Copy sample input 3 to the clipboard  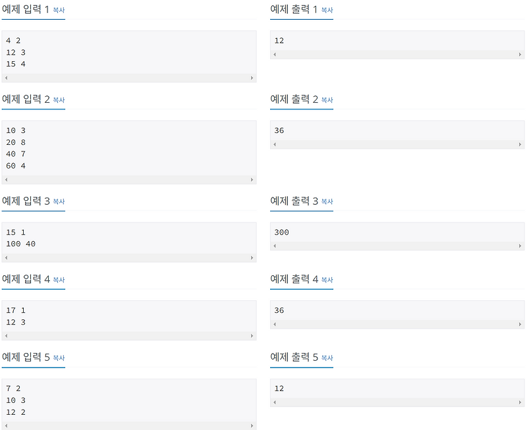point(58,202)
